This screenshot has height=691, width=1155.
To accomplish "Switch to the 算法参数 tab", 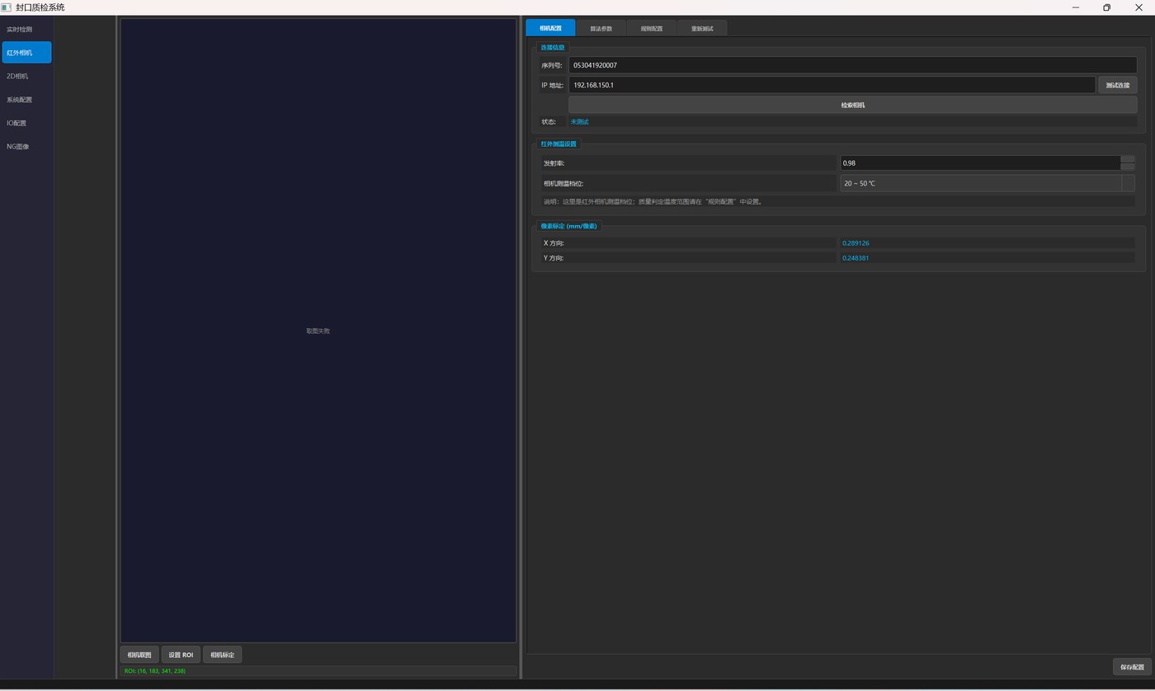I will 601,28.
